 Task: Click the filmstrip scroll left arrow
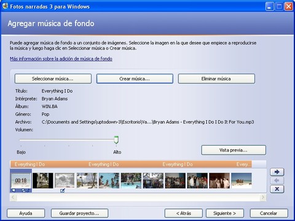click(13, 198)
